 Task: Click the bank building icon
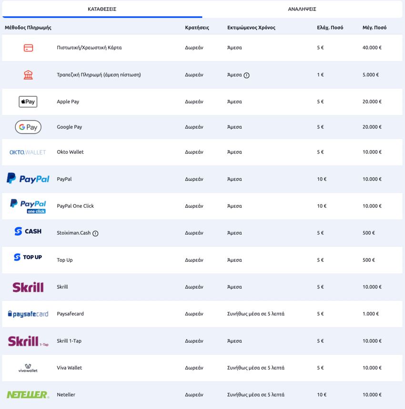(x=28, y=75)
